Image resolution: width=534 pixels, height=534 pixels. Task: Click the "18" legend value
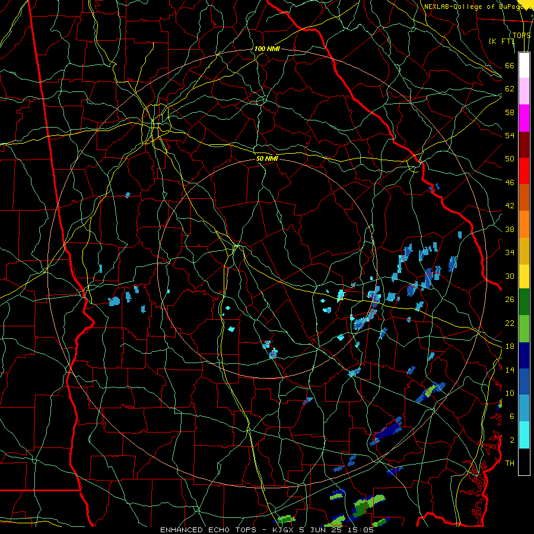point(510,347)
